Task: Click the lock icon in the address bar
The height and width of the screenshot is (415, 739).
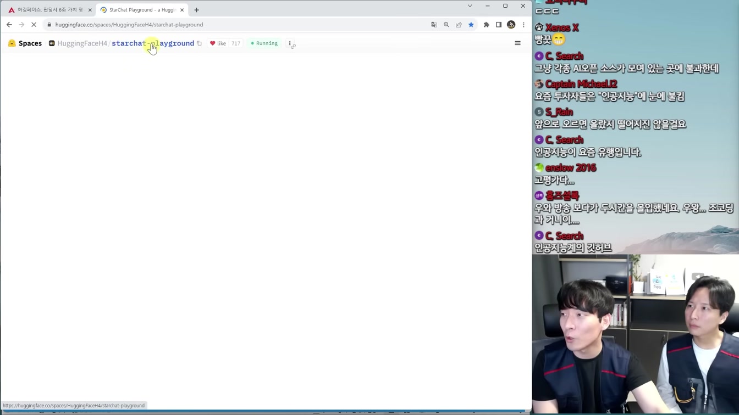Action: coord(49,25)
